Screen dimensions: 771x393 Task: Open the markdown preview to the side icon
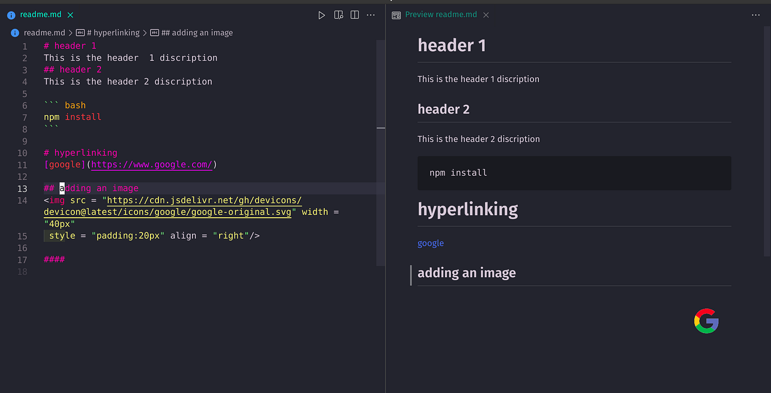338,15
